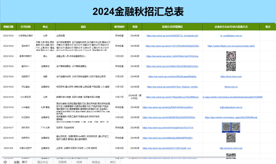Select the 鸣熙资本 company cell
276x164 pixels.
coord(26,138)
